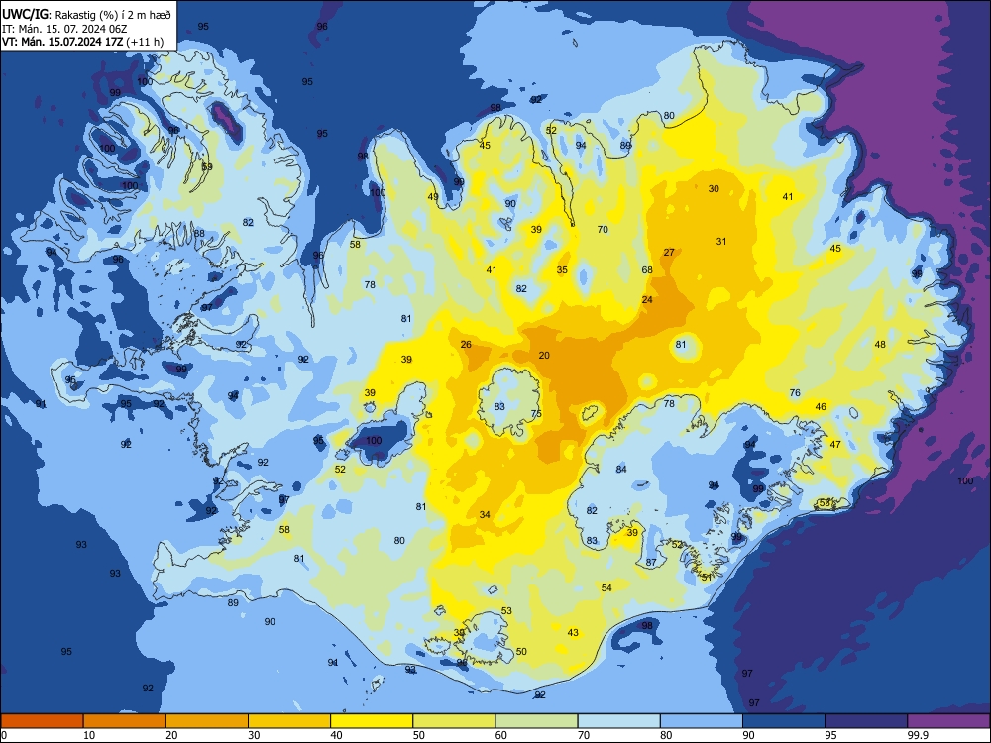The width and height of the screenshot is (991, 743).
Task: Select the map humidity value 76
Action: pyautogui.click(x=795, y=392)
